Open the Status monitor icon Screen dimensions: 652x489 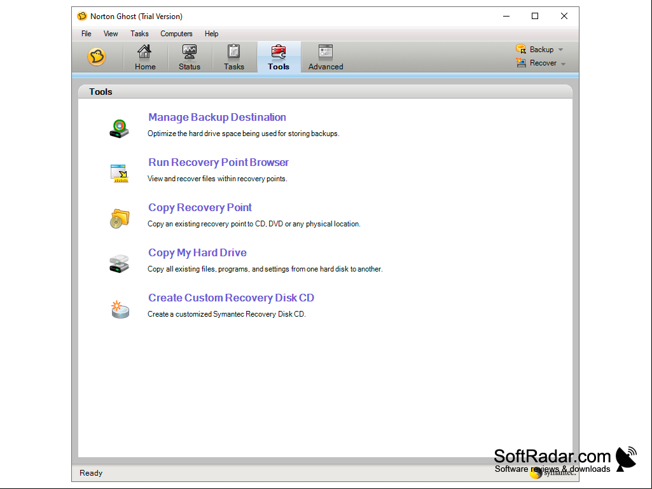(190, 52)
